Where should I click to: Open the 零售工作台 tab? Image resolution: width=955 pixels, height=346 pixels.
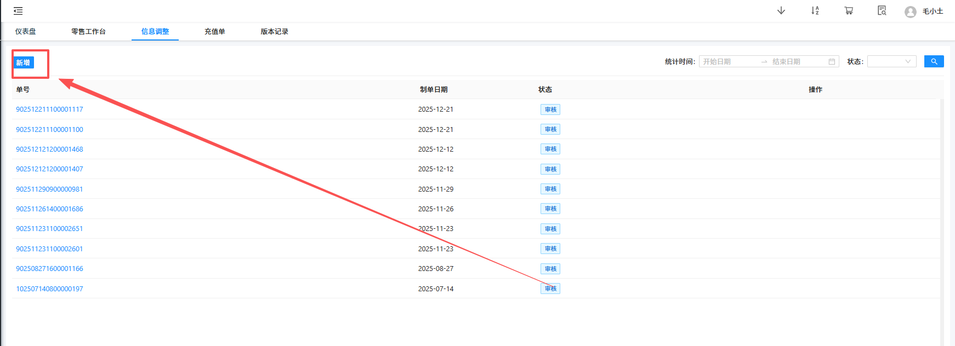88,32
